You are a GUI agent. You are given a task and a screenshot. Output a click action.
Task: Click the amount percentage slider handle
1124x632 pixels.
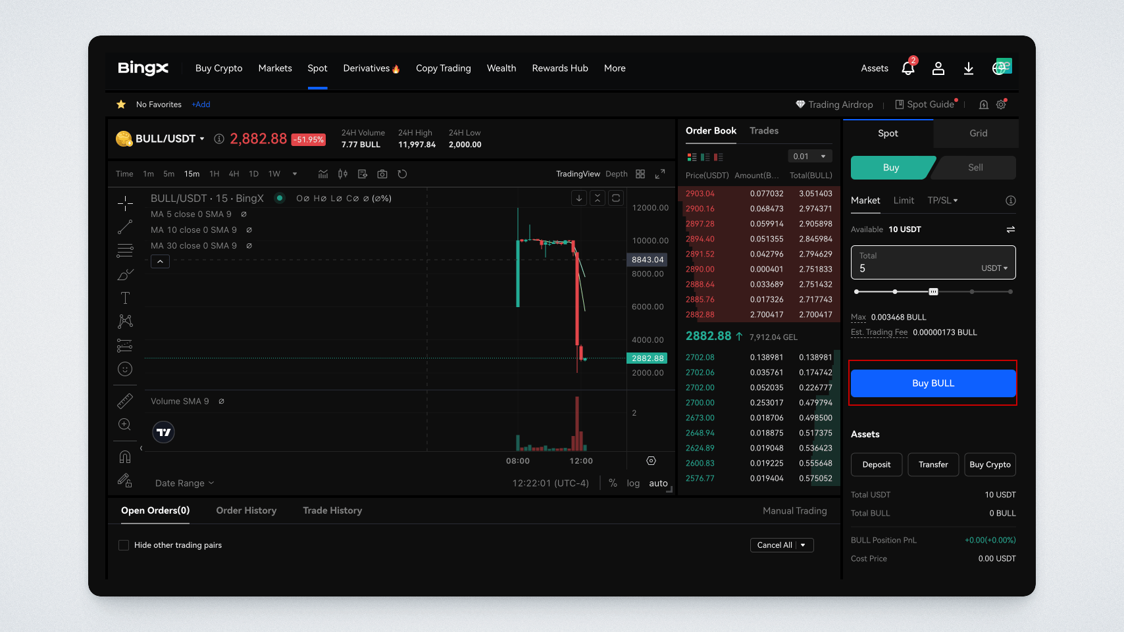(933, 291)
